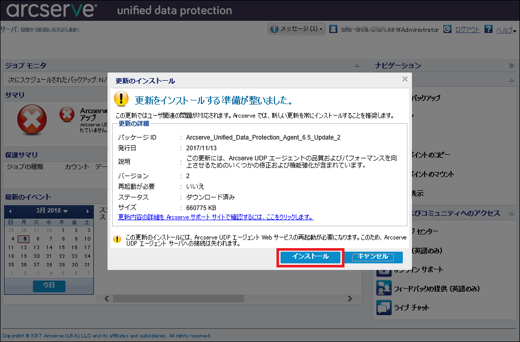The image size is (520, 342).
Task: Click the logout refresh-style icon
Action: [447, 29]
